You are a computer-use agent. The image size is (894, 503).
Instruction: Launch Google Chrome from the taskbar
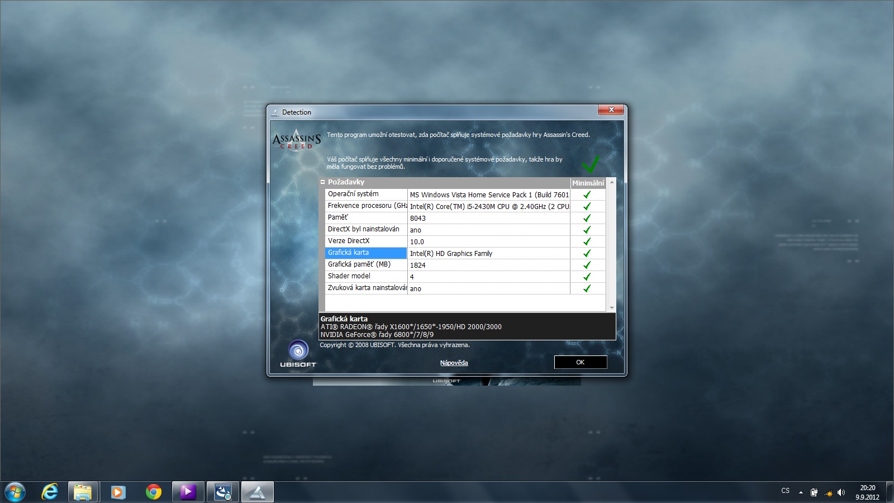coord(153,492)
